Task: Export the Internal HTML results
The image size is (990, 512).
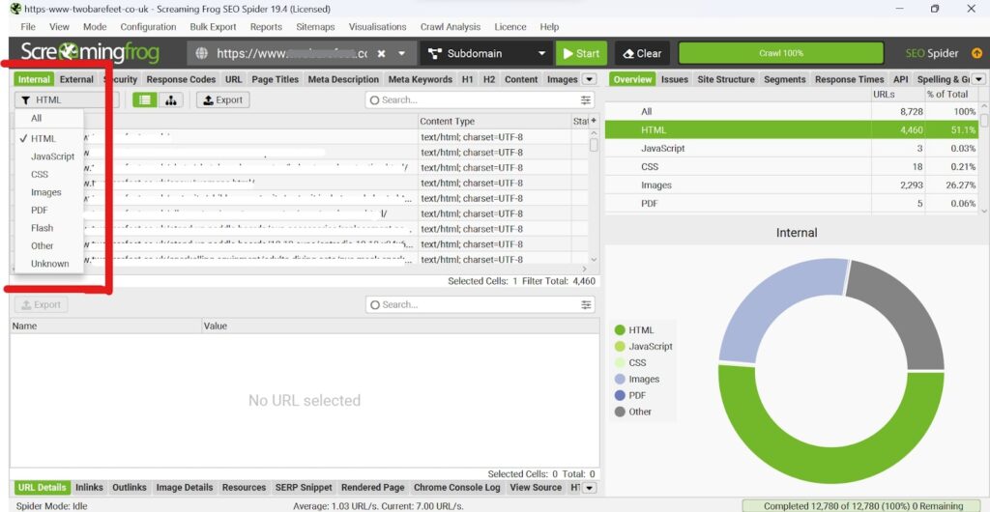Action: [x=223, y=100]
